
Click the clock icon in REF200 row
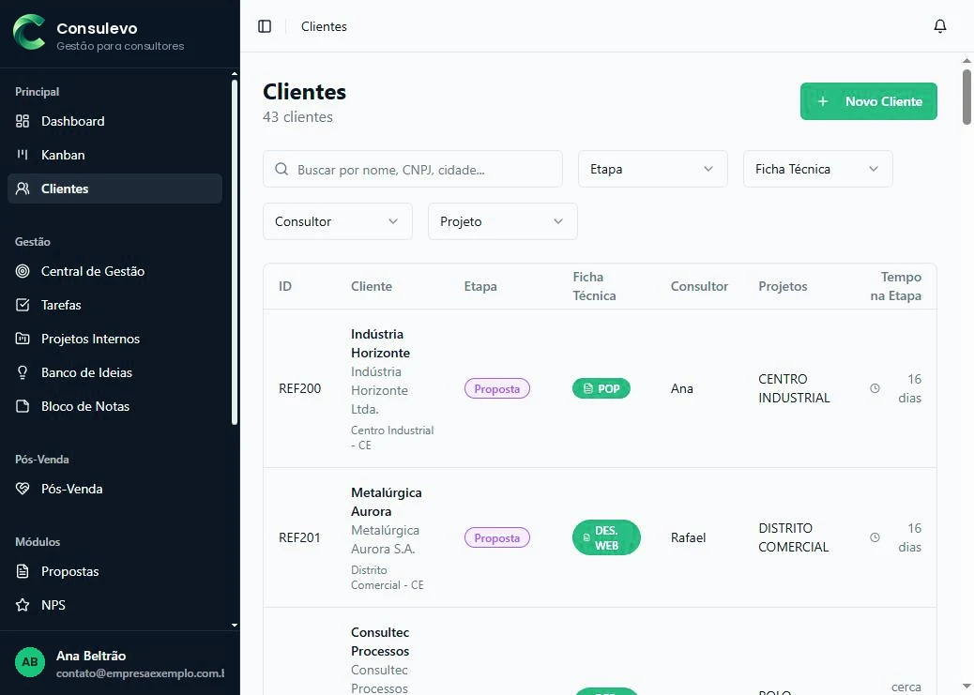875,388
